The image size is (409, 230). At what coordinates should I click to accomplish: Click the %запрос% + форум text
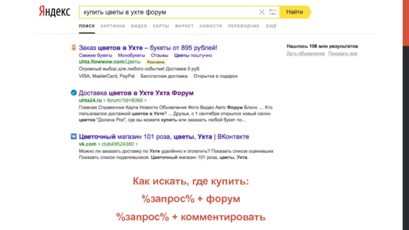click(x=191, y=199)
